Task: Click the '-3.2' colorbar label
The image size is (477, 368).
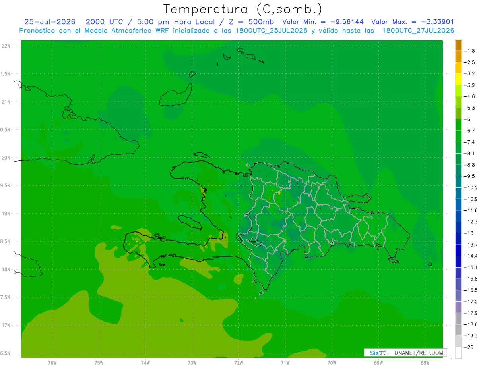Action: (x=469, y=74)
